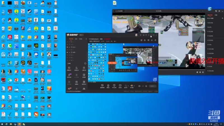
Task: Open the mode pill dropdown beside companion logo
Action: (x=81, y=35)
